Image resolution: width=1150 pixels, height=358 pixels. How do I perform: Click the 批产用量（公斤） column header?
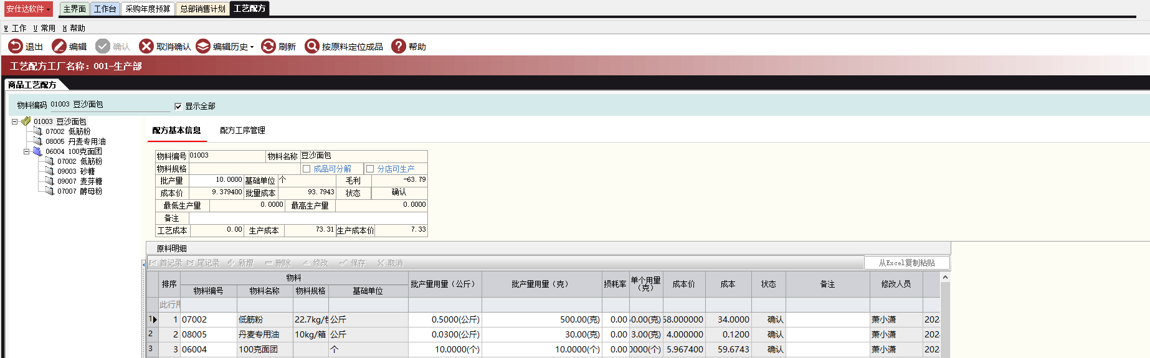(445, 284)
